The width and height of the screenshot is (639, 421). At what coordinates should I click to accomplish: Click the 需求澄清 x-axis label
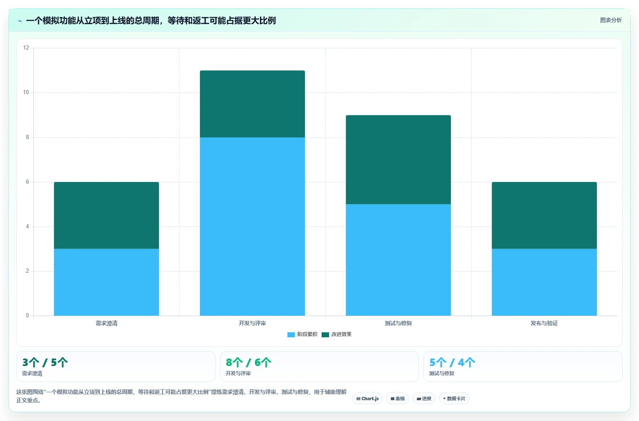(106, 323)
